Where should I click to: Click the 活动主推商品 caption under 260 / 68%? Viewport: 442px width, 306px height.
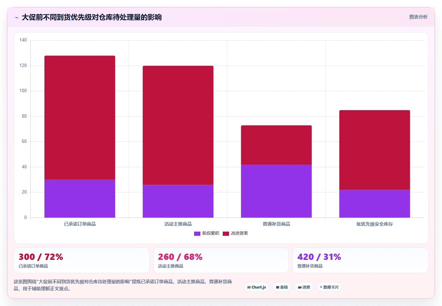170,266
